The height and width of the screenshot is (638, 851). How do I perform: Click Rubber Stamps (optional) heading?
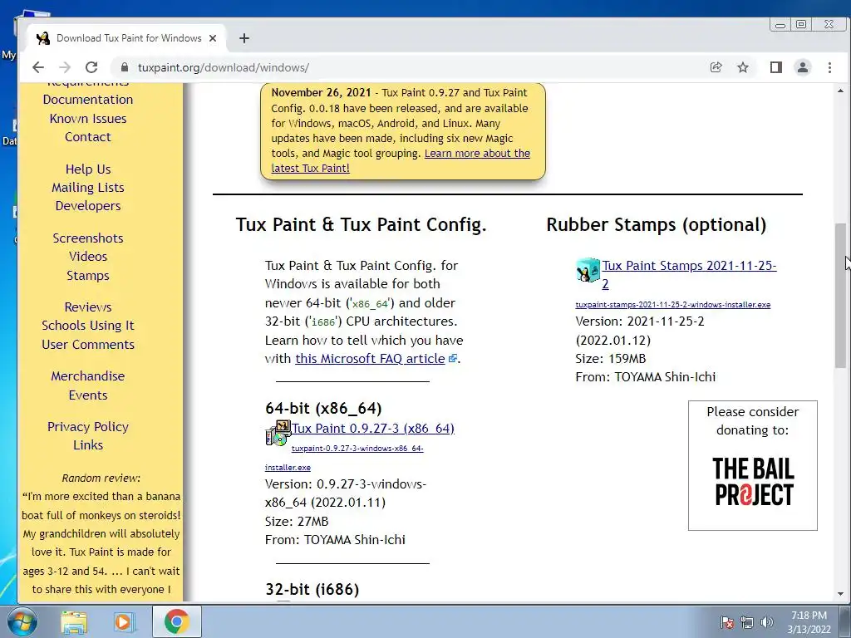[657, 224]
